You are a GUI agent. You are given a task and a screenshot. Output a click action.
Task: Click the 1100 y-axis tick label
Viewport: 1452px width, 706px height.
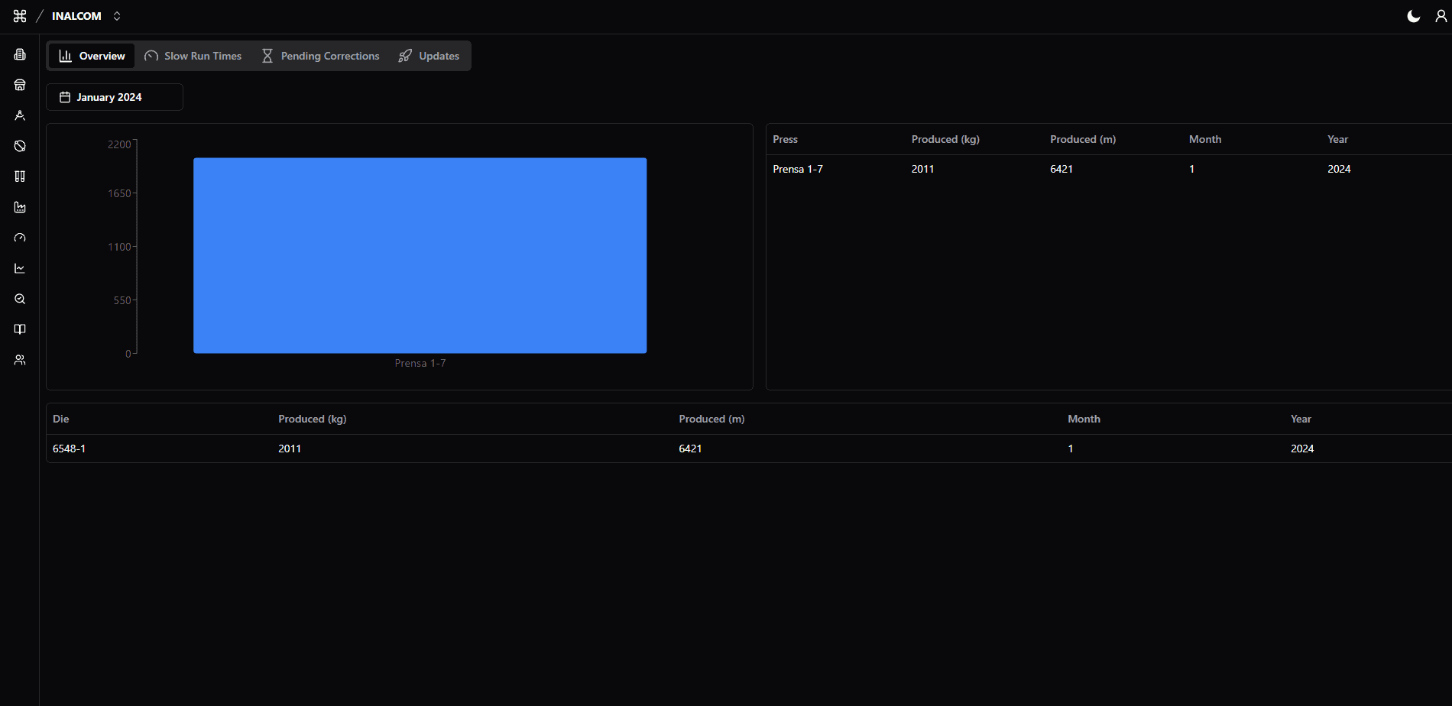point(119,247)
